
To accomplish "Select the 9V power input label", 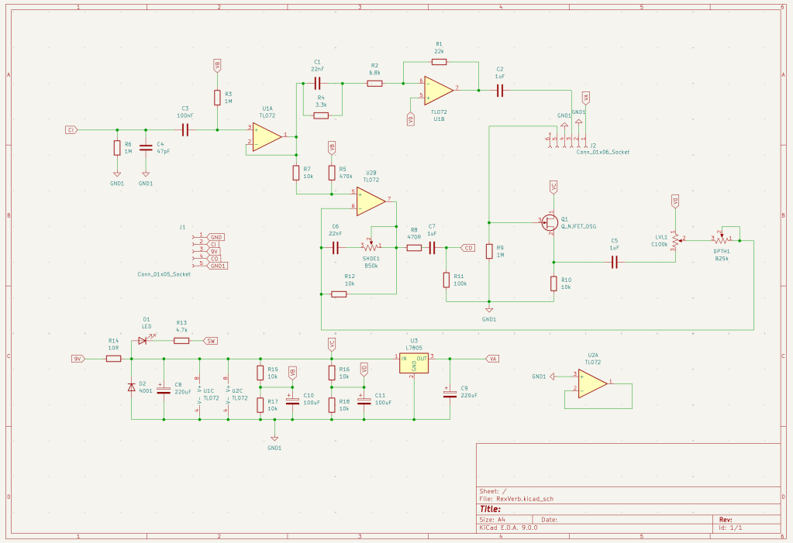I will point(78,359).
